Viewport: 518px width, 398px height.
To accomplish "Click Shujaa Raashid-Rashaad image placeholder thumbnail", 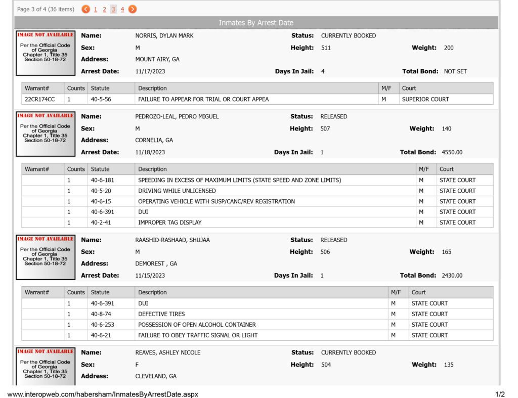I will point(46,257).
